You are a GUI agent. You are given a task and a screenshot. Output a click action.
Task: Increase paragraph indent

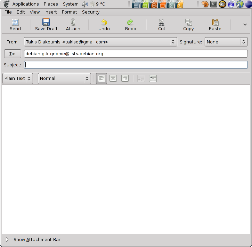tap(153, 79)
